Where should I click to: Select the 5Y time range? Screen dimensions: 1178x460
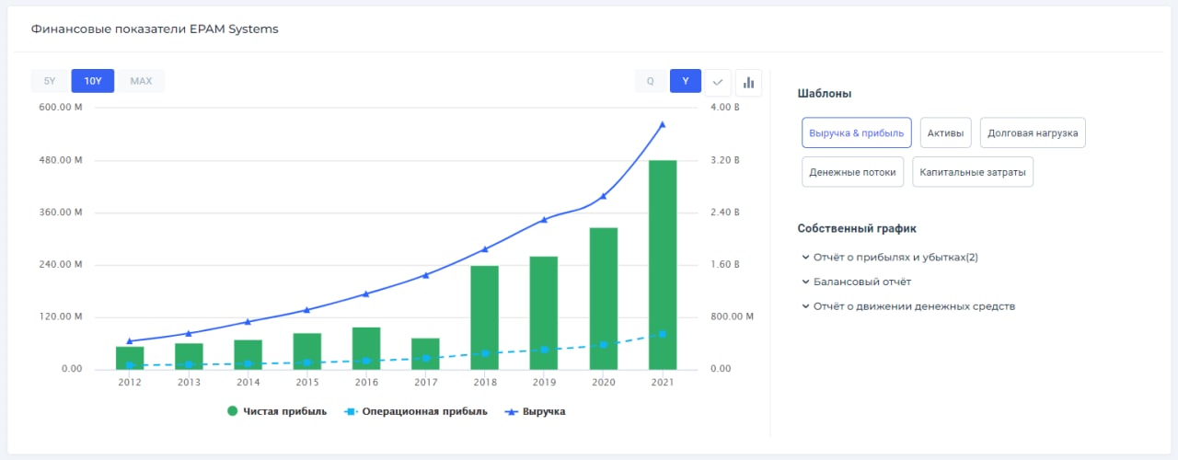[x=50, y=81]
